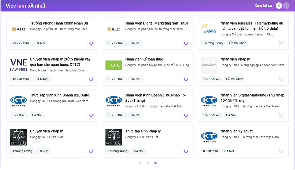Click the next jobs page arrow

pyautogui.click(x=286, y=6)
